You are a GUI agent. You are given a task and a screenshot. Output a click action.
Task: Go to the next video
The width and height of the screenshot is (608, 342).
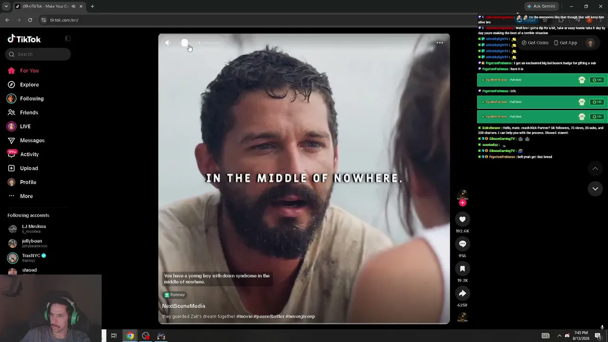pos(595,189)
